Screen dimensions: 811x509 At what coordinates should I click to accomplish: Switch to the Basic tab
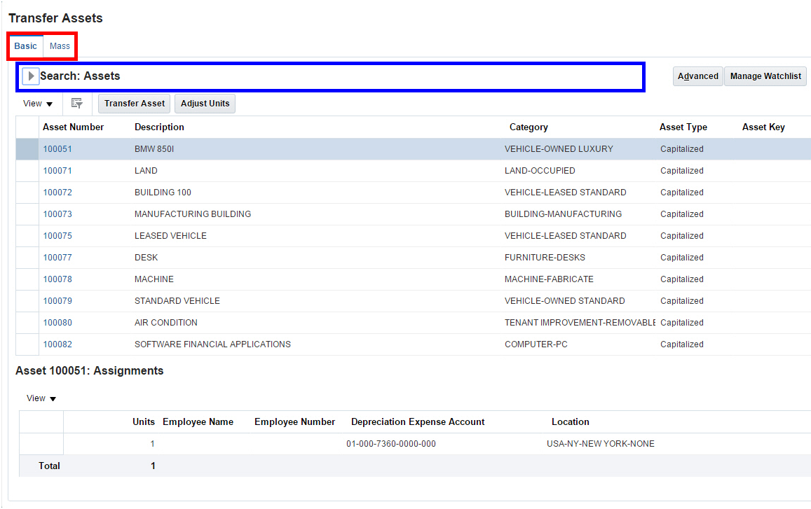point(25,46)
